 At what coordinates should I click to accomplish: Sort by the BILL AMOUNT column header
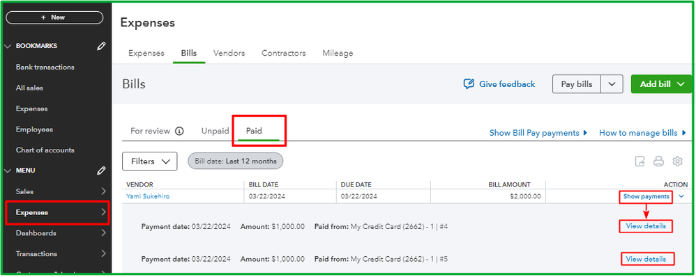(x=509, y=185)
